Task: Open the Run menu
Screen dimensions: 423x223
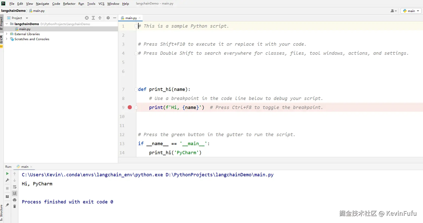Action: pyautogui.click(x=81, y=4)
